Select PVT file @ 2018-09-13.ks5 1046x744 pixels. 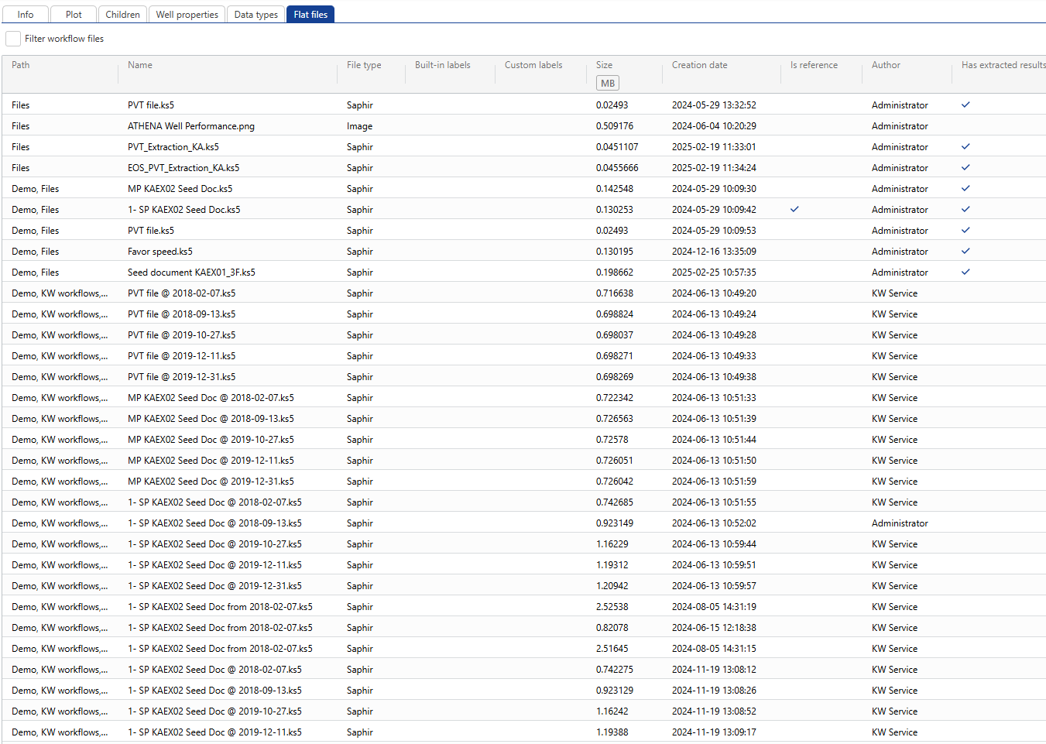tap(181, 314)
